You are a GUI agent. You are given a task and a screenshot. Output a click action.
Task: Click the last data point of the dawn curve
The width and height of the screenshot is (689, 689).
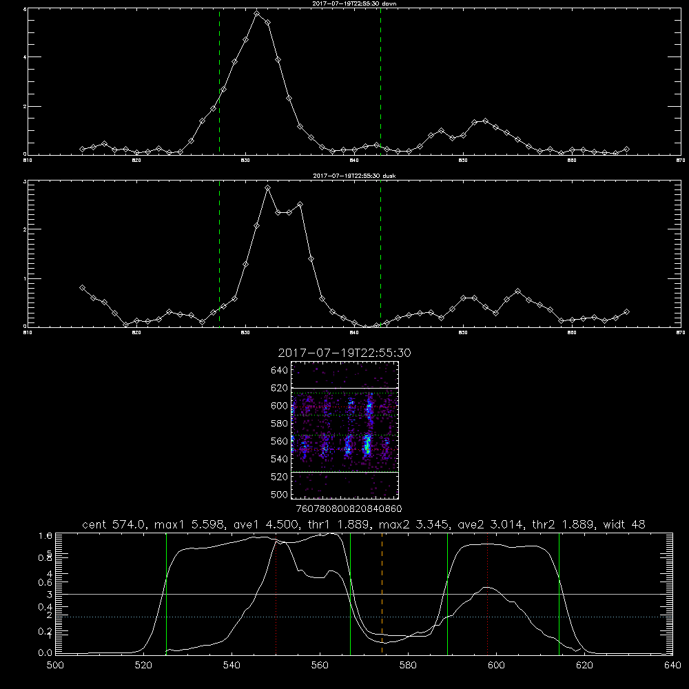(626, 150)
